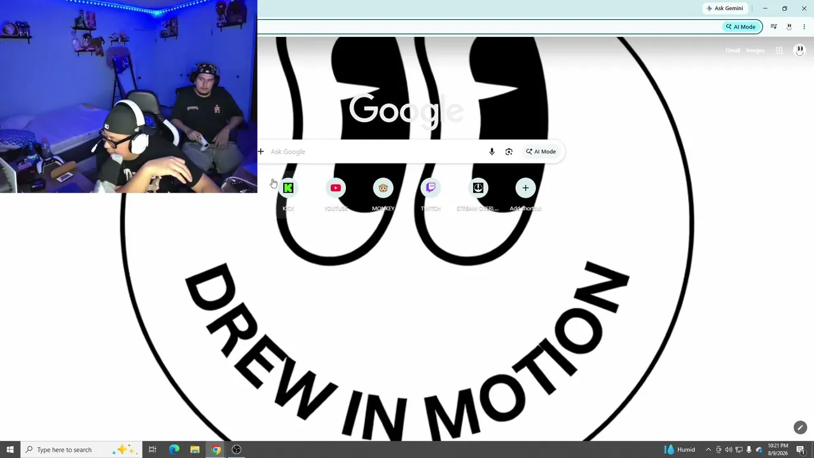The width and height of the screenshot is (814, 458).
Task: Open the Twitch shortcut
Action: (431, 188)
